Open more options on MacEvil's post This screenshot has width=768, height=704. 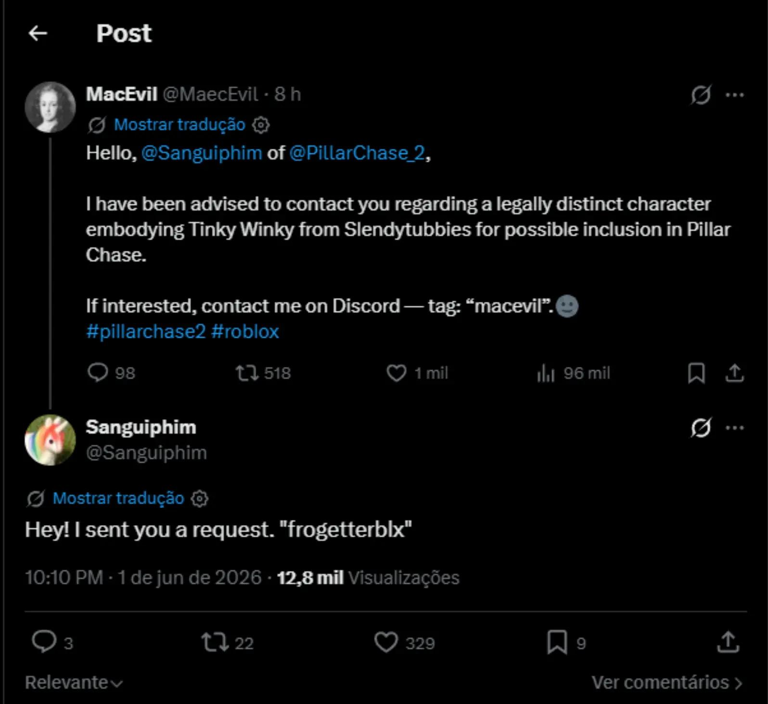pos(735,95)
